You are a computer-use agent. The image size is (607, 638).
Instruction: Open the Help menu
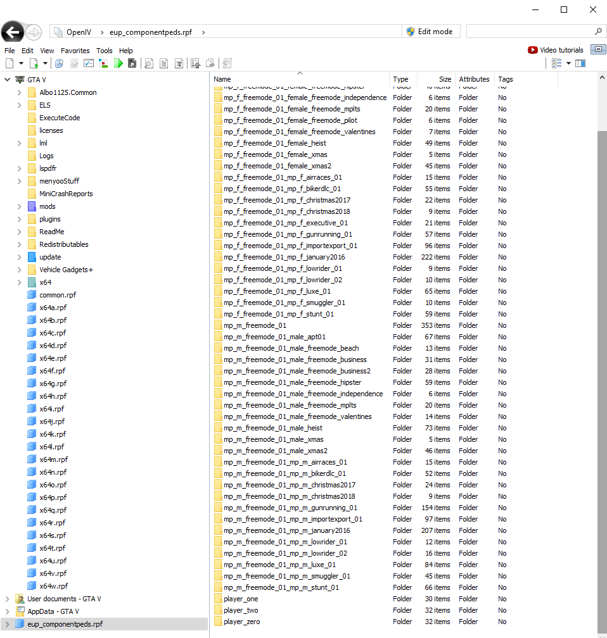pyautogui.click(x=126, y=51)
